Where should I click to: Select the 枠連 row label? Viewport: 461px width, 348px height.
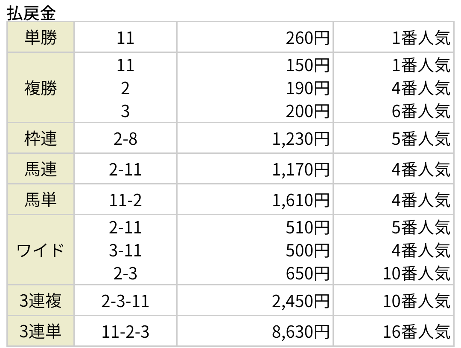(x=41, y=138)
